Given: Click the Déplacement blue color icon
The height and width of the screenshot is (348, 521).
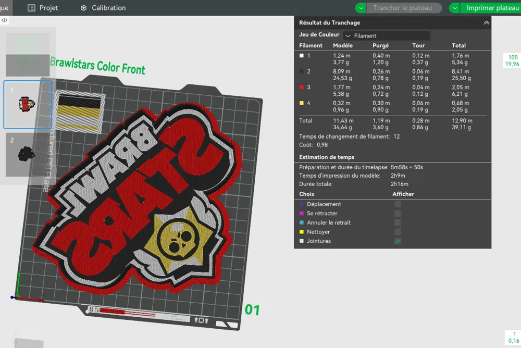Looking at the screenshot, I should (301, 204).
